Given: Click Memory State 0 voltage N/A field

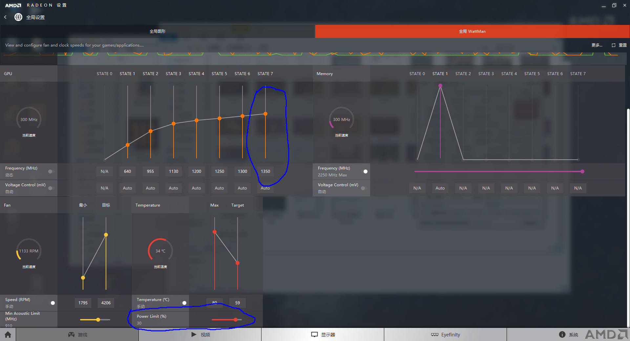Looking at the screenshot, I should pyautogui.click(x=417, y=188).
